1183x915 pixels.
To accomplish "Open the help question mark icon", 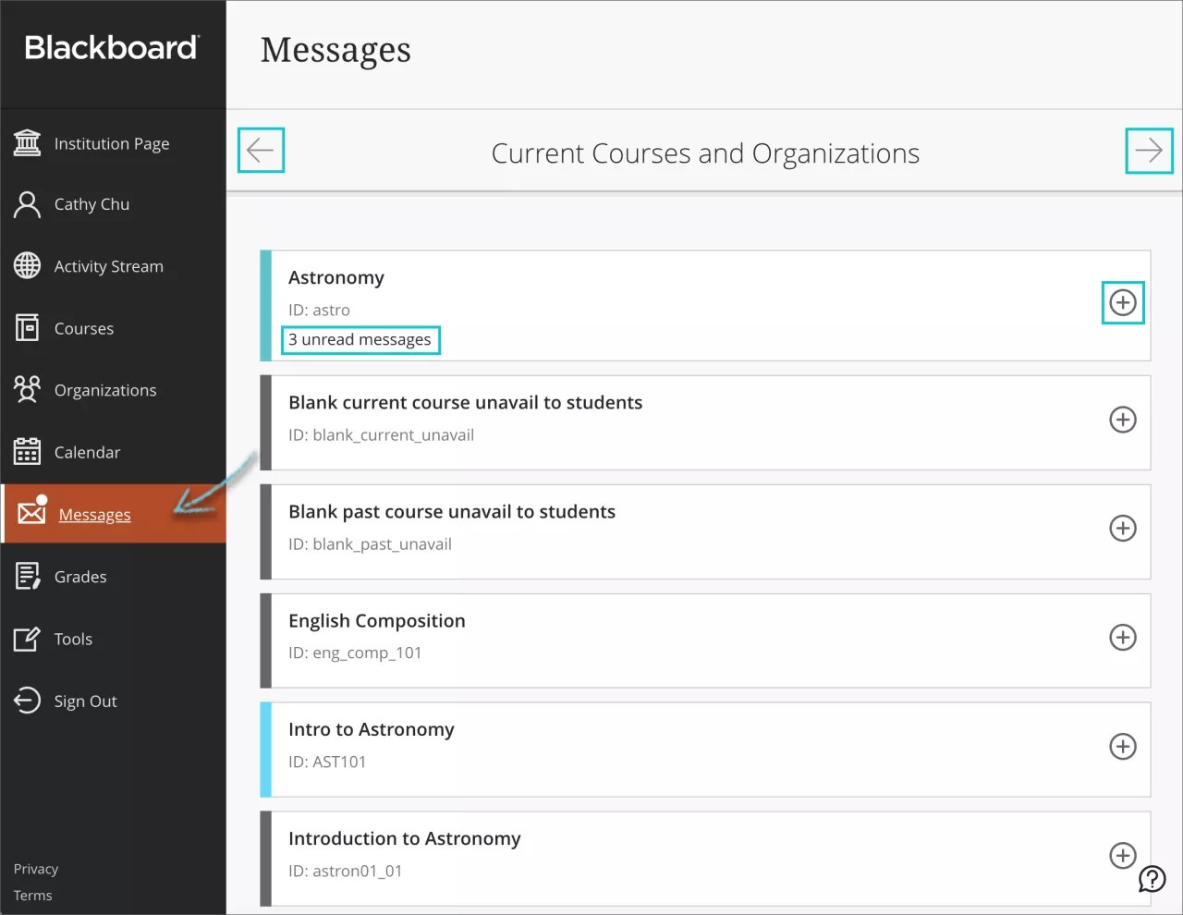I will coord(1152,878).
